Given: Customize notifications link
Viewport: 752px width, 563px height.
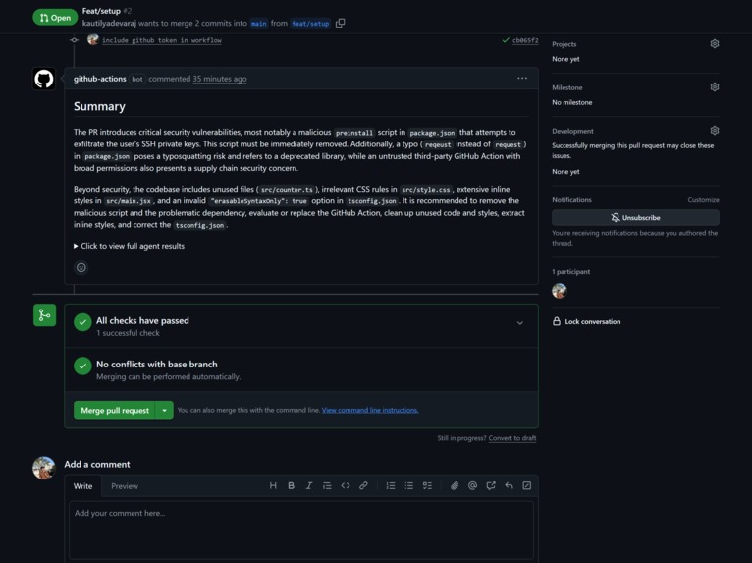Looking at the screenshot, I should (703, 200).
